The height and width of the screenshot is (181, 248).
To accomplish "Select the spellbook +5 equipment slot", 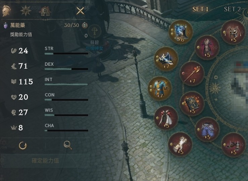I will [192, 104].
